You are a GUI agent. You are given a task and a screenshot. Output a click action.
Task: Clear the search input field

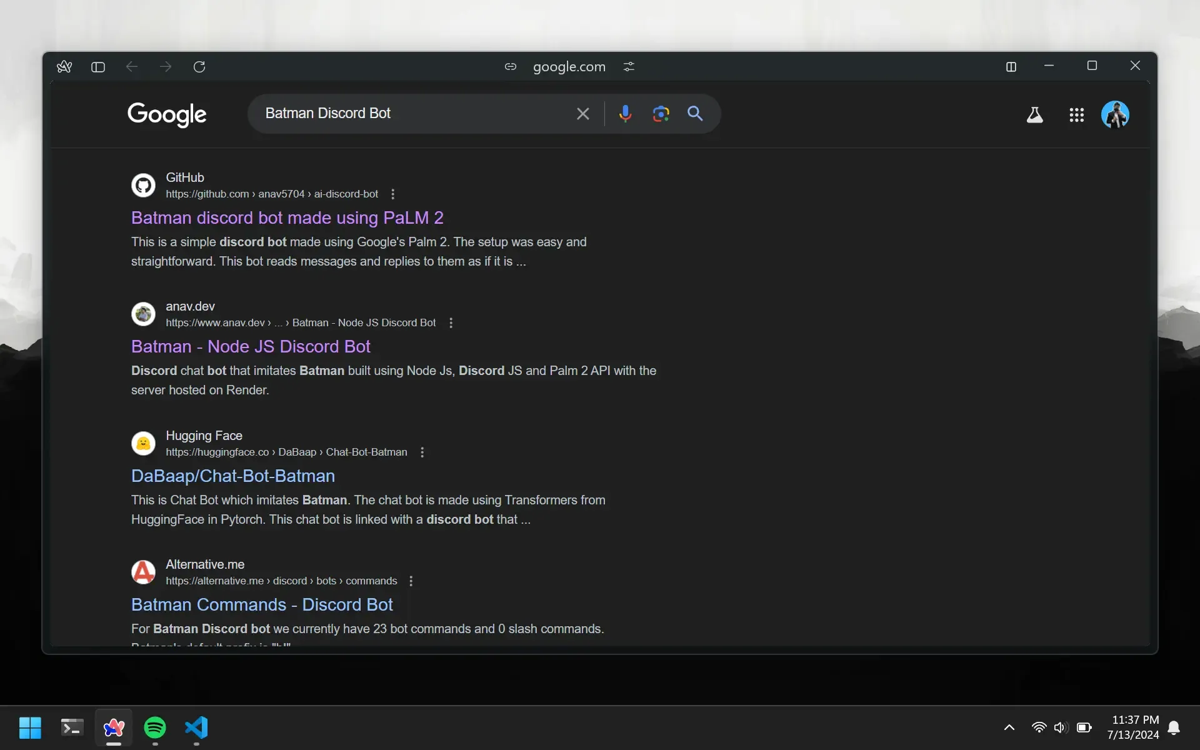584,113
